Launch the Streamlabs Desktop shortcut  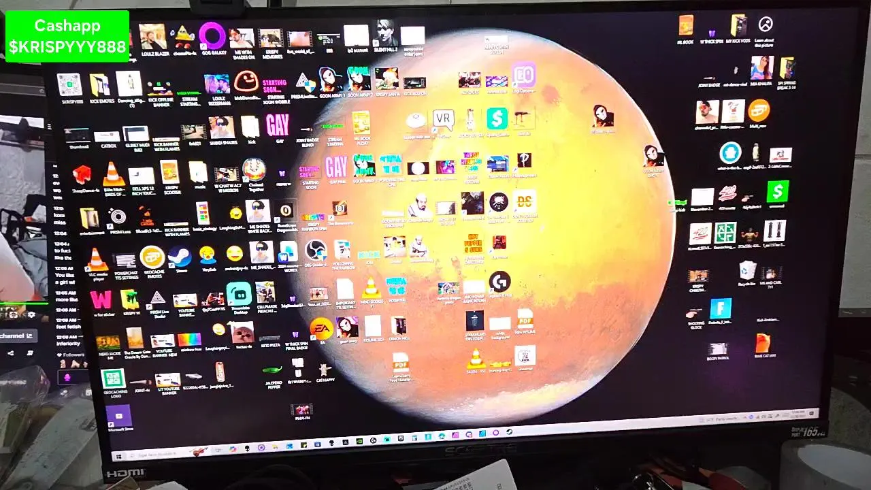(239, 298)
